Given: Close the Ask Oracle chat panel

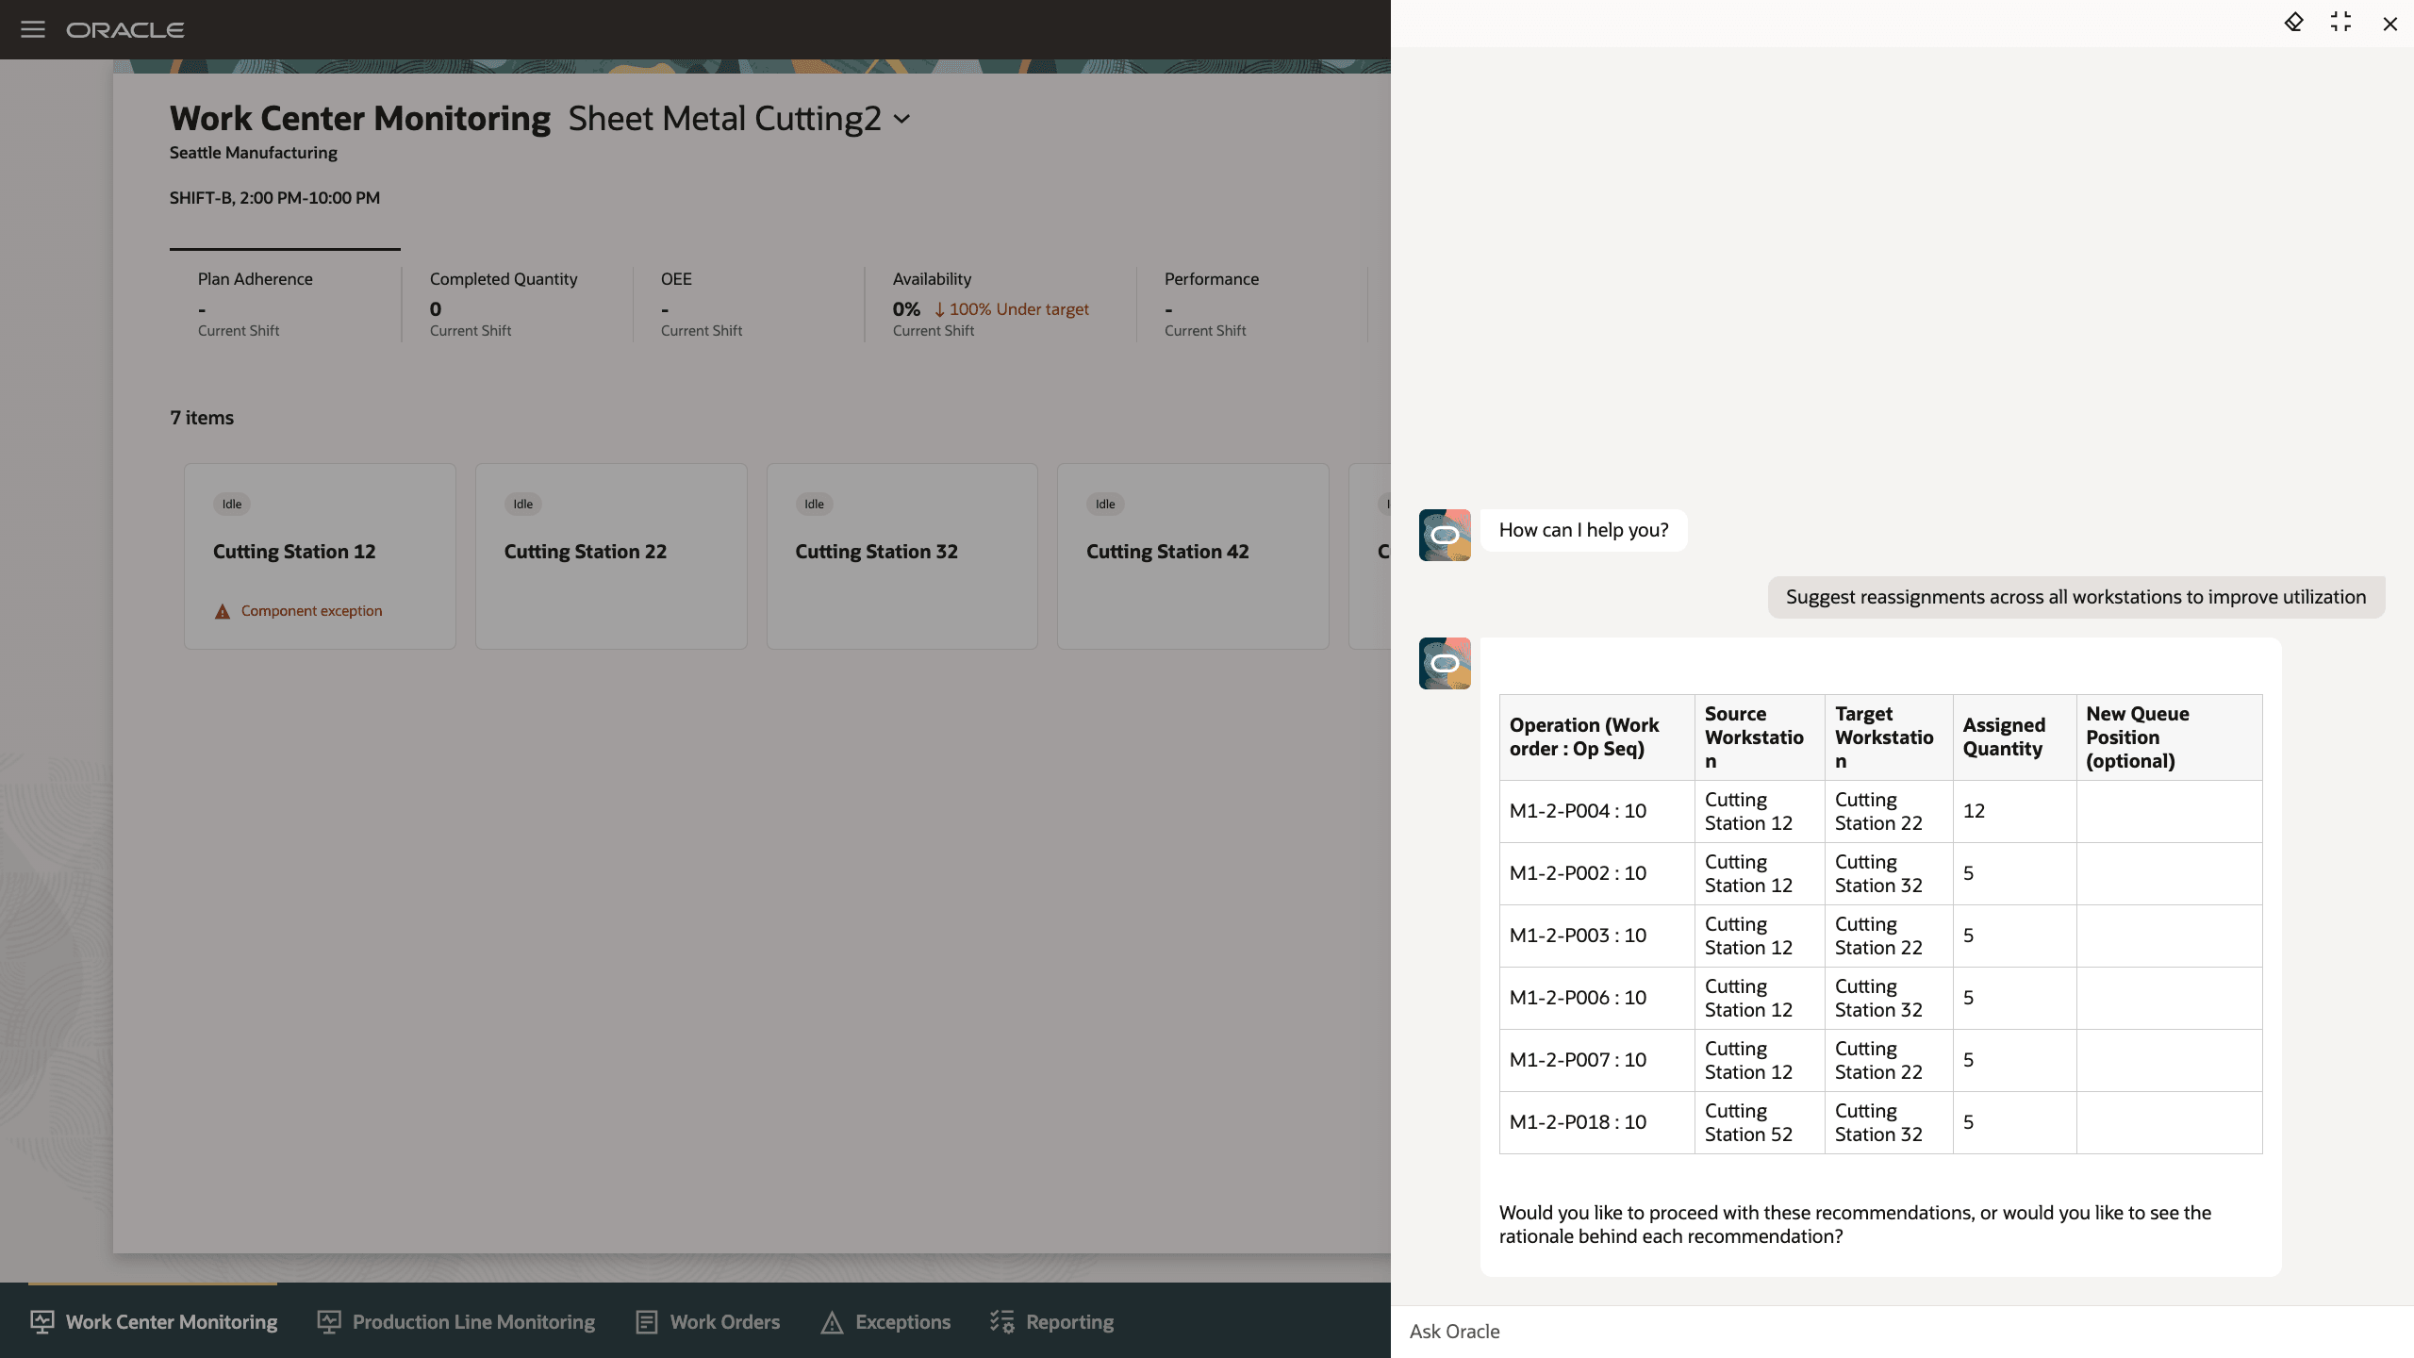Looking at the screenshot, I should click(2389, 24).
